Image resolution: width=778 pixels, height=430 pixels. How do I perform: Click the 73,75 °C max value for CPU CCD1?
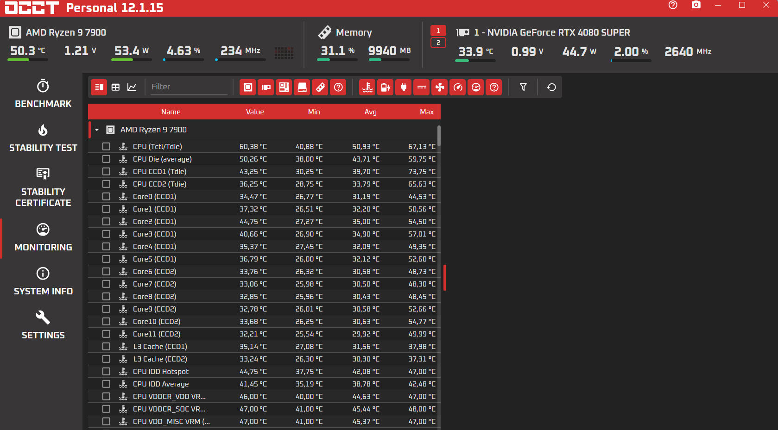click(x=422, y=171)
